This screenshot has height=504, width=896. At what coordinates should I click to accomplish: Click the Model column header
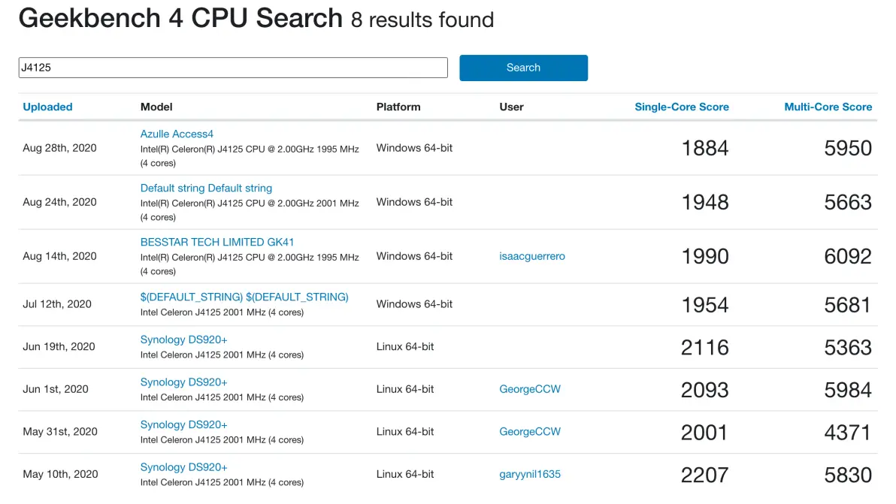pos(156,107)
